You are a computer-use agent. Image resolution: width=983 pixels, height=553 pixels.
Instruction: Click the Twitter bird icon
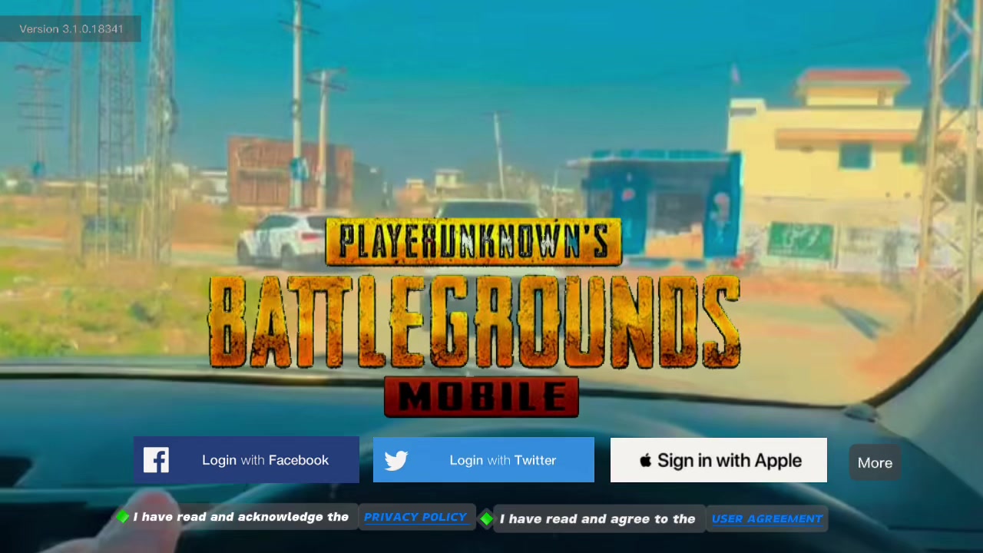click(396, 461)
